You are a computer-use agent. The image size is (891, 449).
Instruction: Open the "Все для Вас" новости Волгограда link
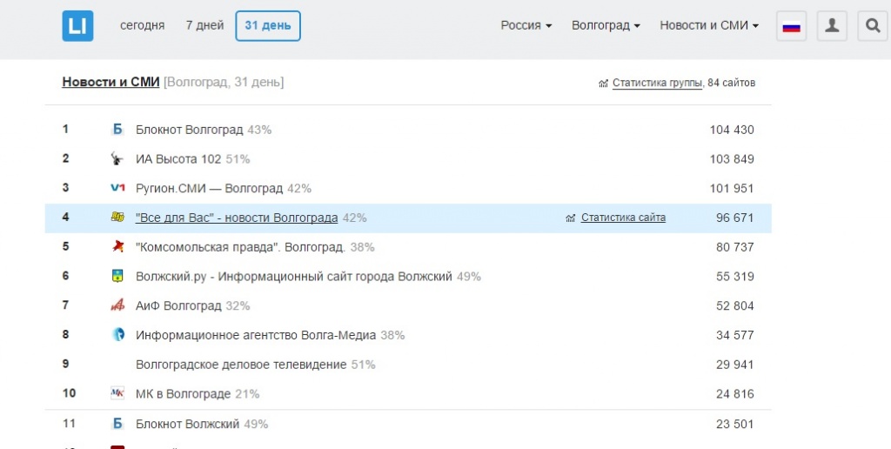click(x=237, y=218)
